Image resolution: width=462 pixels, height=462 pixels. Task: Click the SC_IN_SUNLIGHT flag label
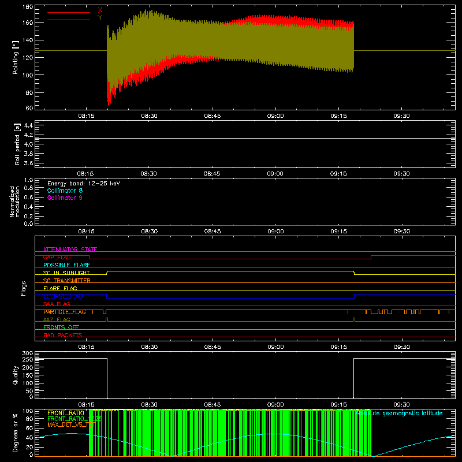tap(66, 273)
